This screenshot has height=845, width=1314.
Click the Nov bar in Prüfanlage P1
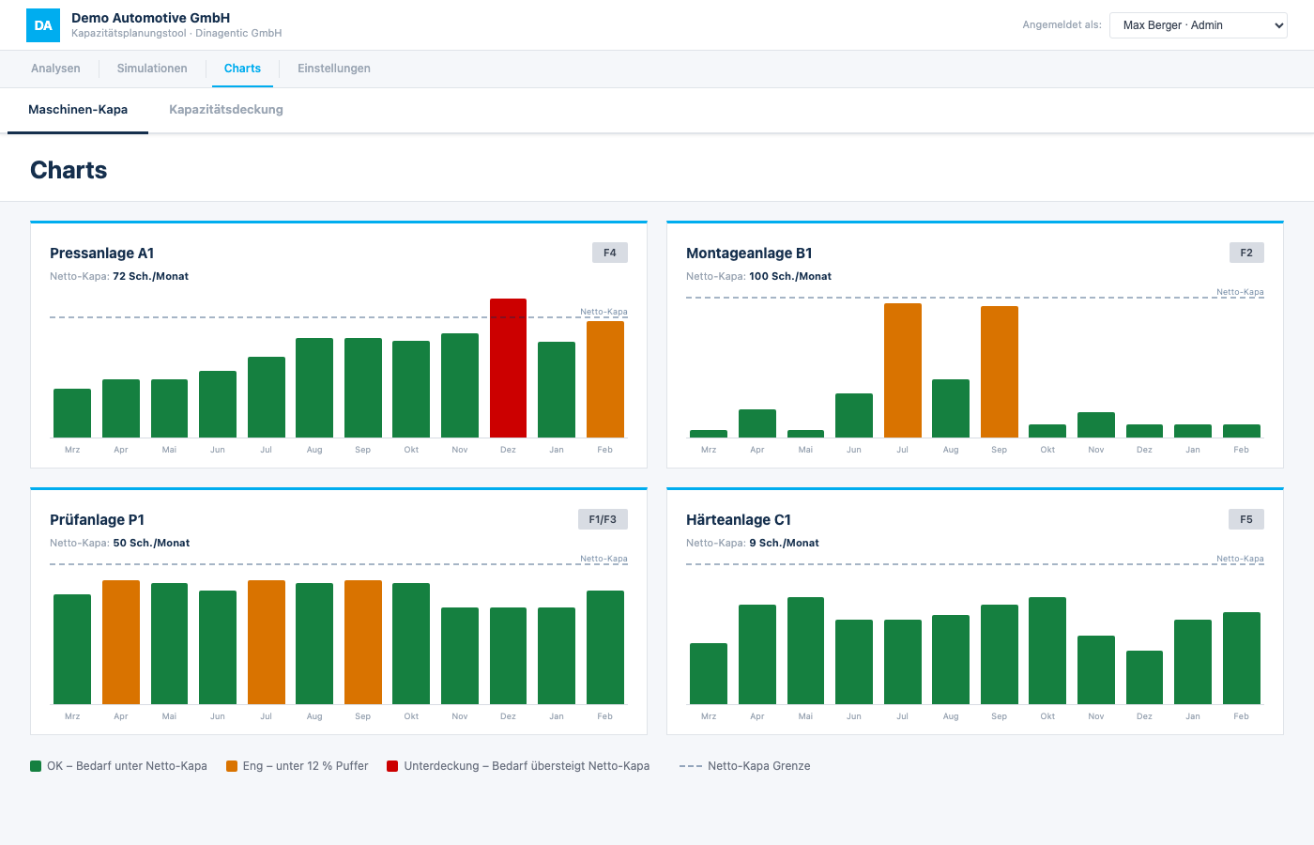click(460, 655)
